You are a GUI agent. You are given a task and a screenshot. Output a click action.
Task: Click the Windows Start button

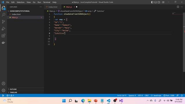pos(64,101)
